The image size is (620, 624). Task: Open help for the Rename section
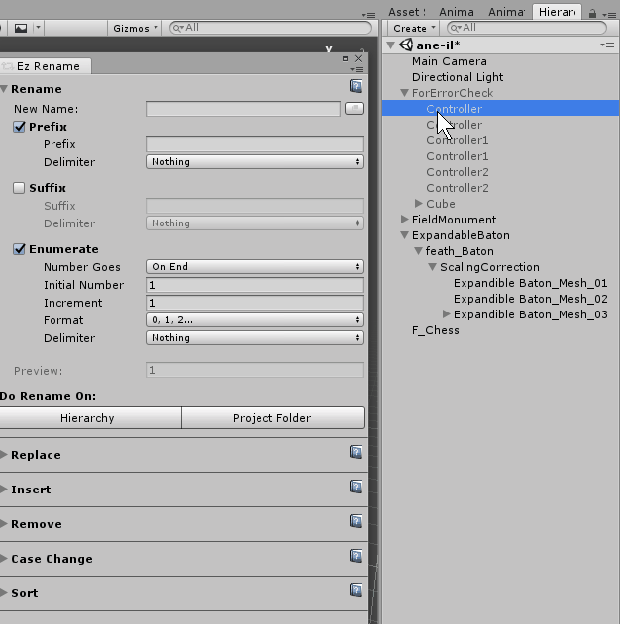tap(356, 86)
